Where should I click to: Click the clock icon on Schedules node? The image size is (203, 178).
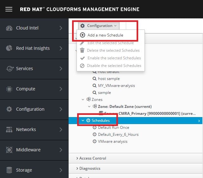coord(88,121)
